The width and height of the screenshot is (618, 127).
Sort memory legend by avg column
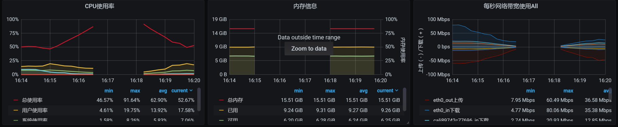coord(363,91)
